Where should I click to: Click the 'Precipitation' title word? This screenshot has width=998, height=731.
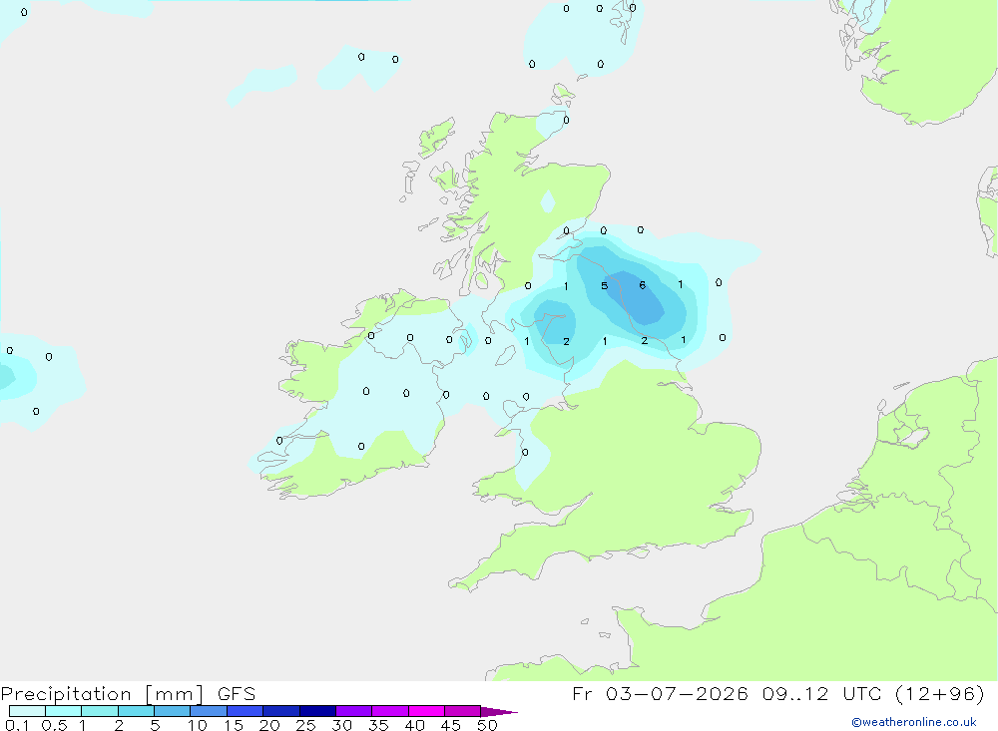[66, 694]
